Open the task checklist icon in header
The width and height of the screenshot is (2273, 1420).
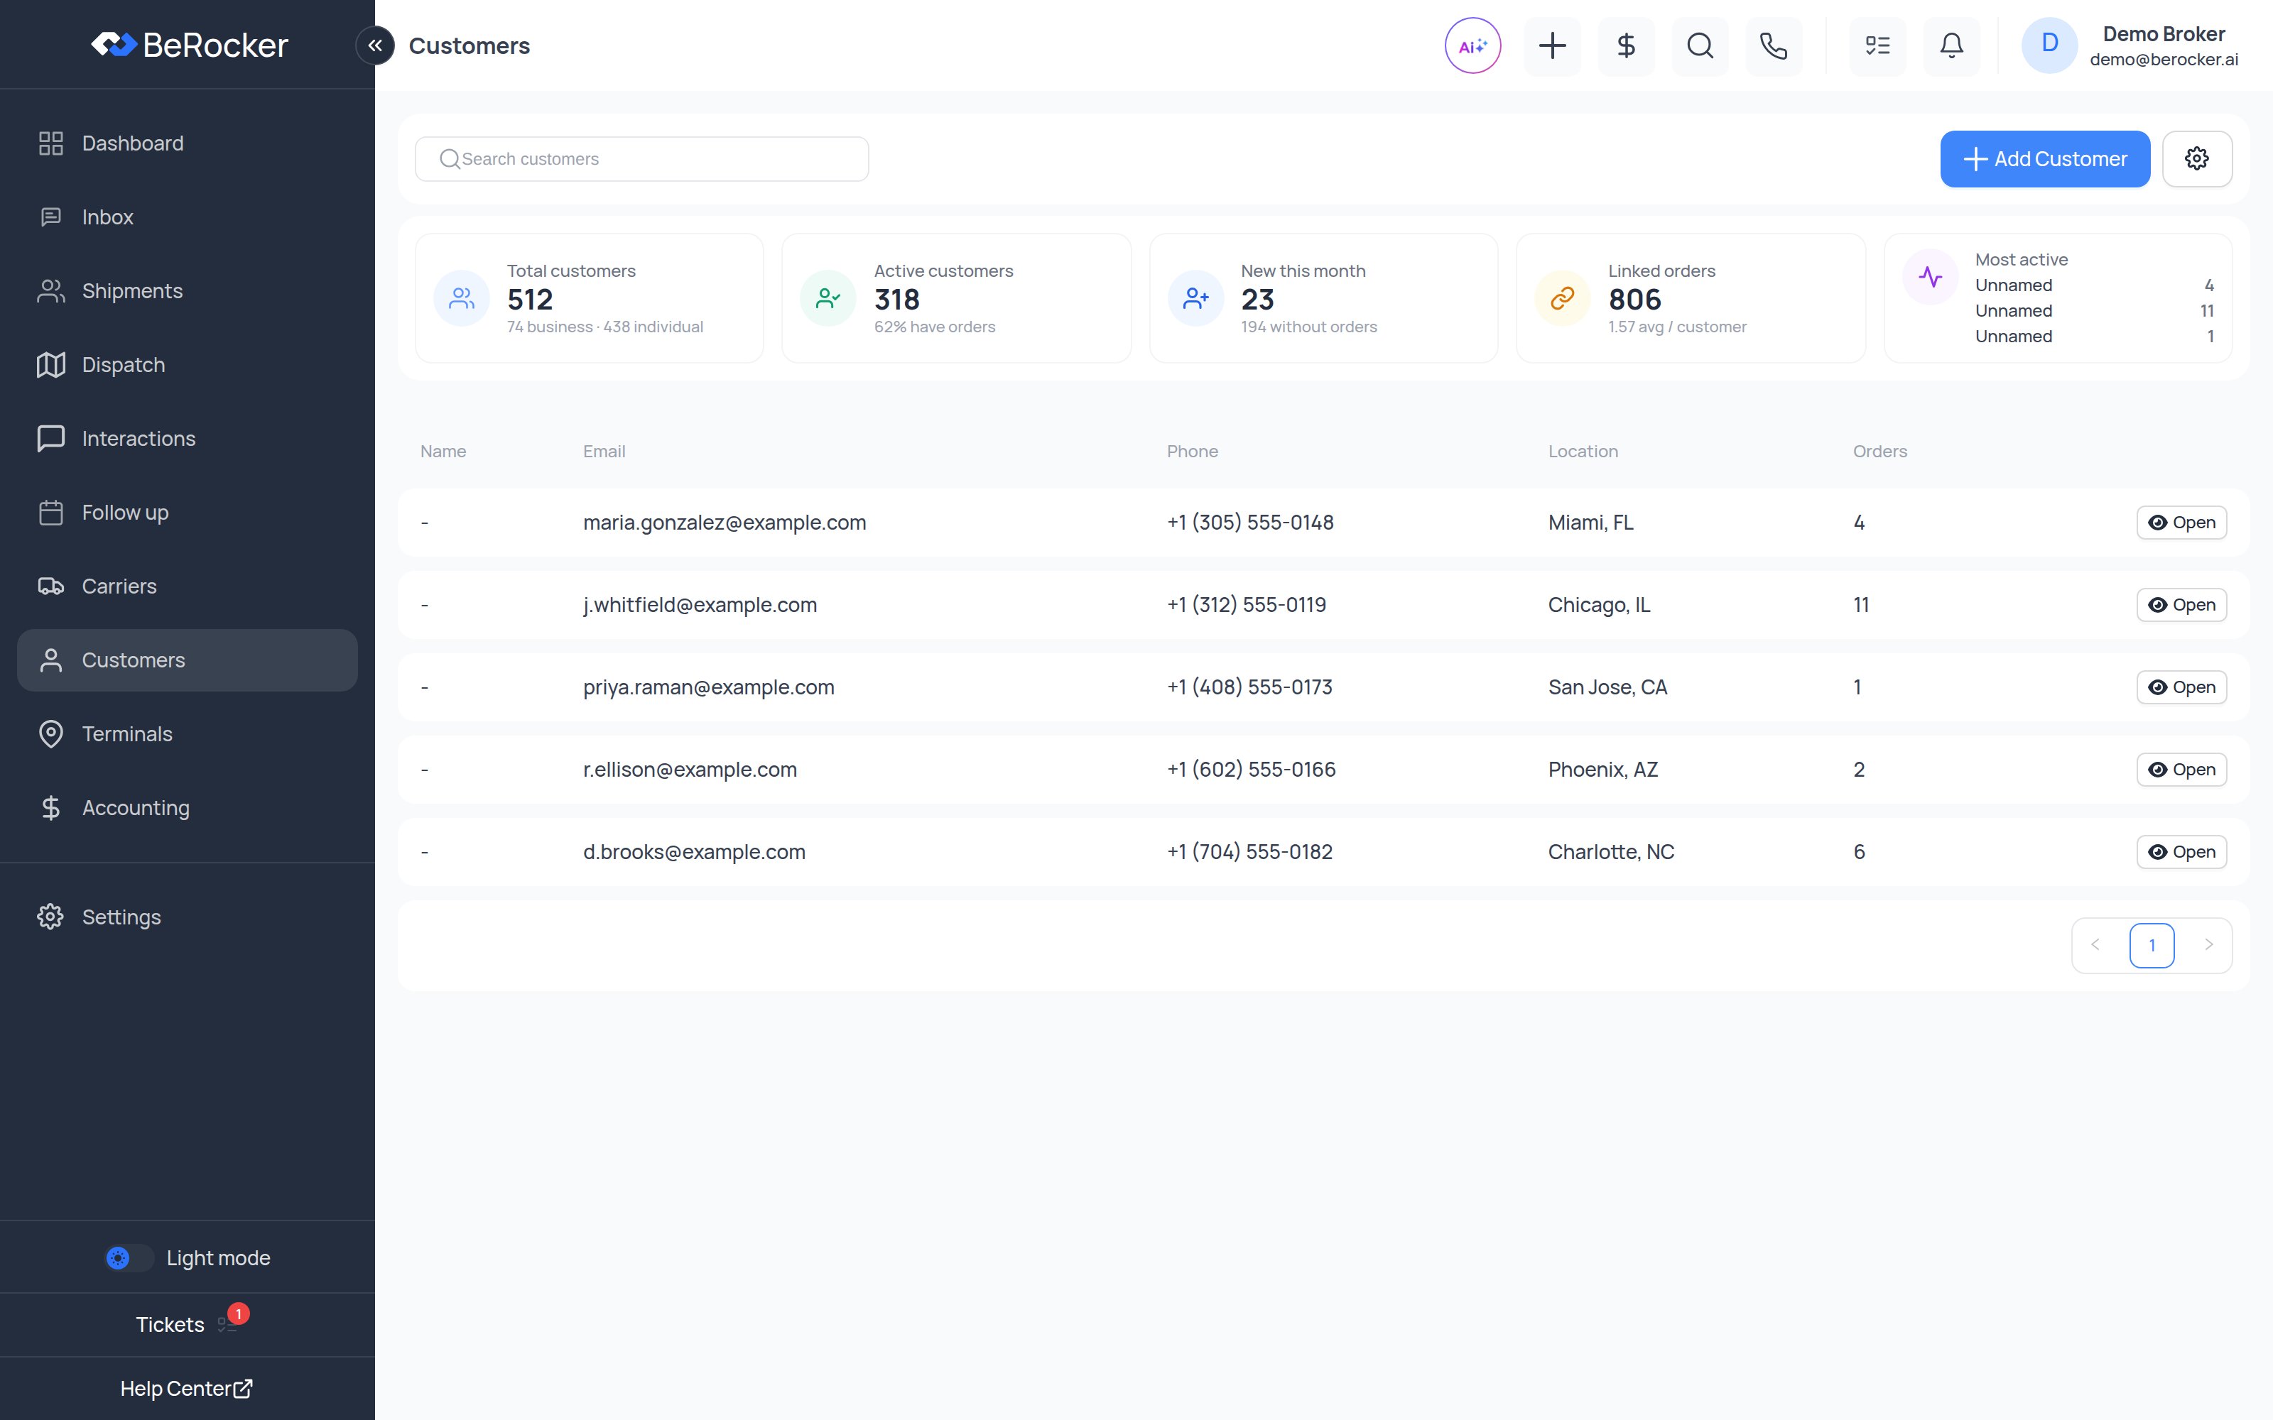[1877, 45]
